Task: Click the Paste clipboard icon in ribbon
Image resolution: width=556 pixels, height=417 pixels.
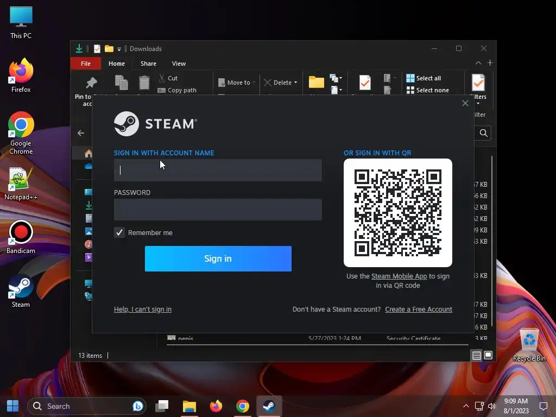Action: click(144, 83)
